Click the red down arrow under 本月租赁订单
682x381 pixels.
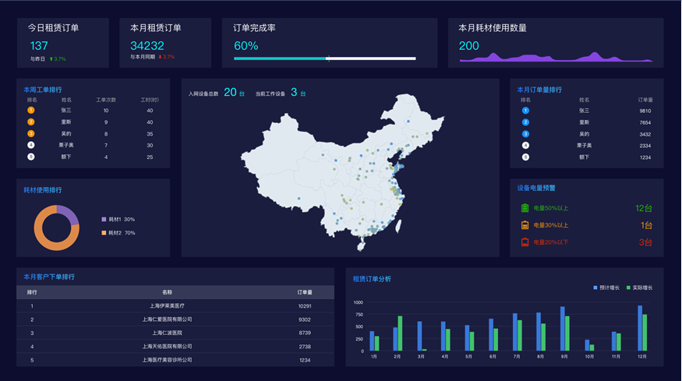[160, 57]
